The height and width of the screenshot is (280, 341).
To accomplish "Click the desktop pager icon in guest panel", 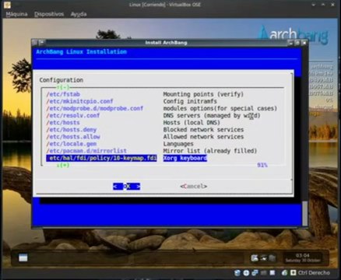I will pyautogui.click(x=23, y=257).
